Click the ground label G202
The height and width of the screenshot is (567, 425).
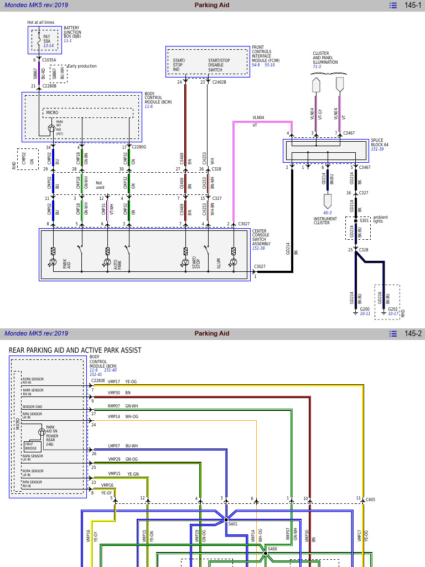click(393, 309)
